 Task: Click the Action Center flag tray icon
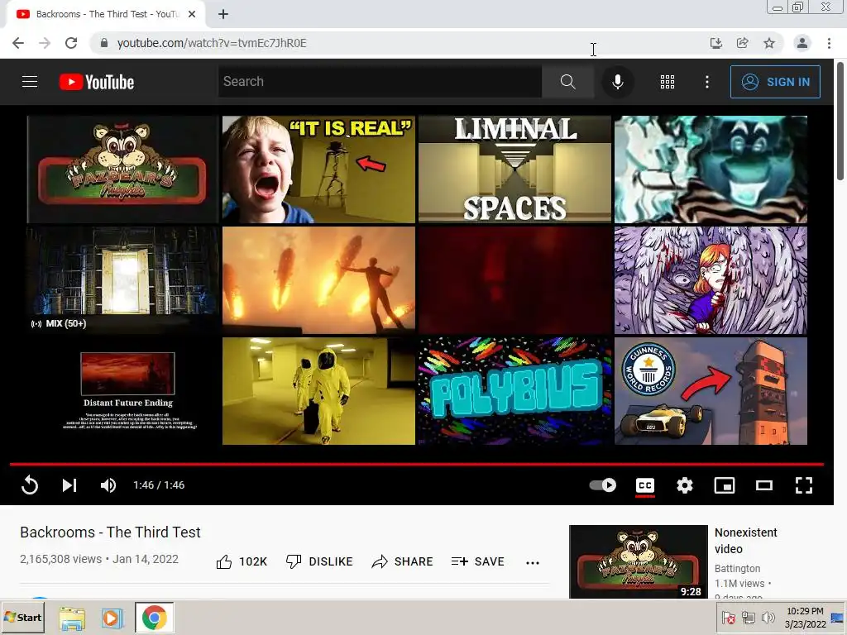[x=728, y=618]
